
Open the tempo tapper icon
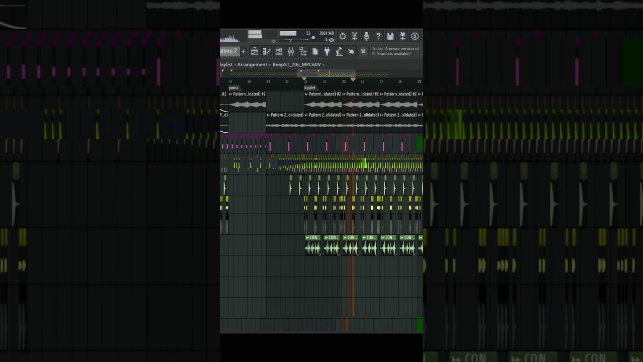pyautogui.click(x=339, y=51)
